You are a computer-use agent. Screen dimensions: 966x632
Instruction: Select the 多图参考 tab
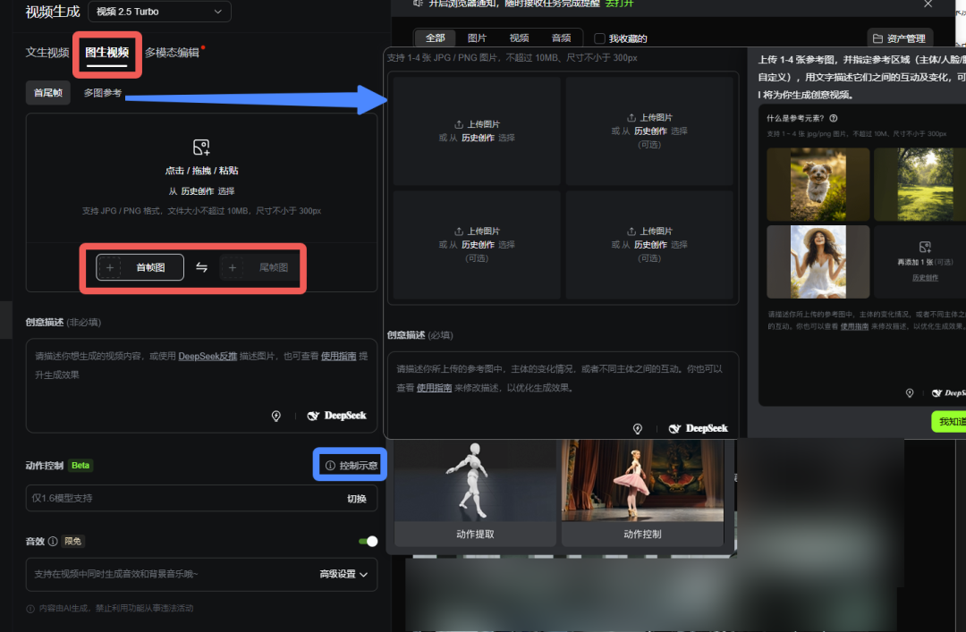pos(103,93)
